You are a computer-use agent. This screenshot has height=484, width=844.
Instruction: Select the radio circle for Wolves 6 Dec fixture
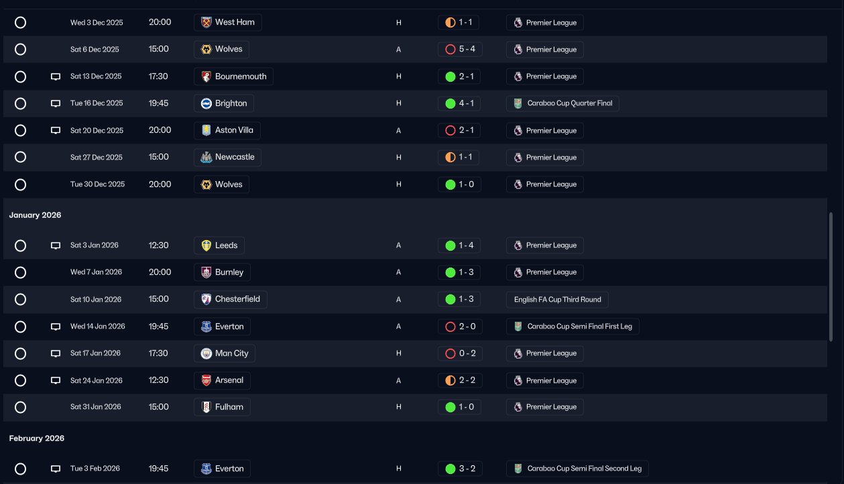(20, 50)
